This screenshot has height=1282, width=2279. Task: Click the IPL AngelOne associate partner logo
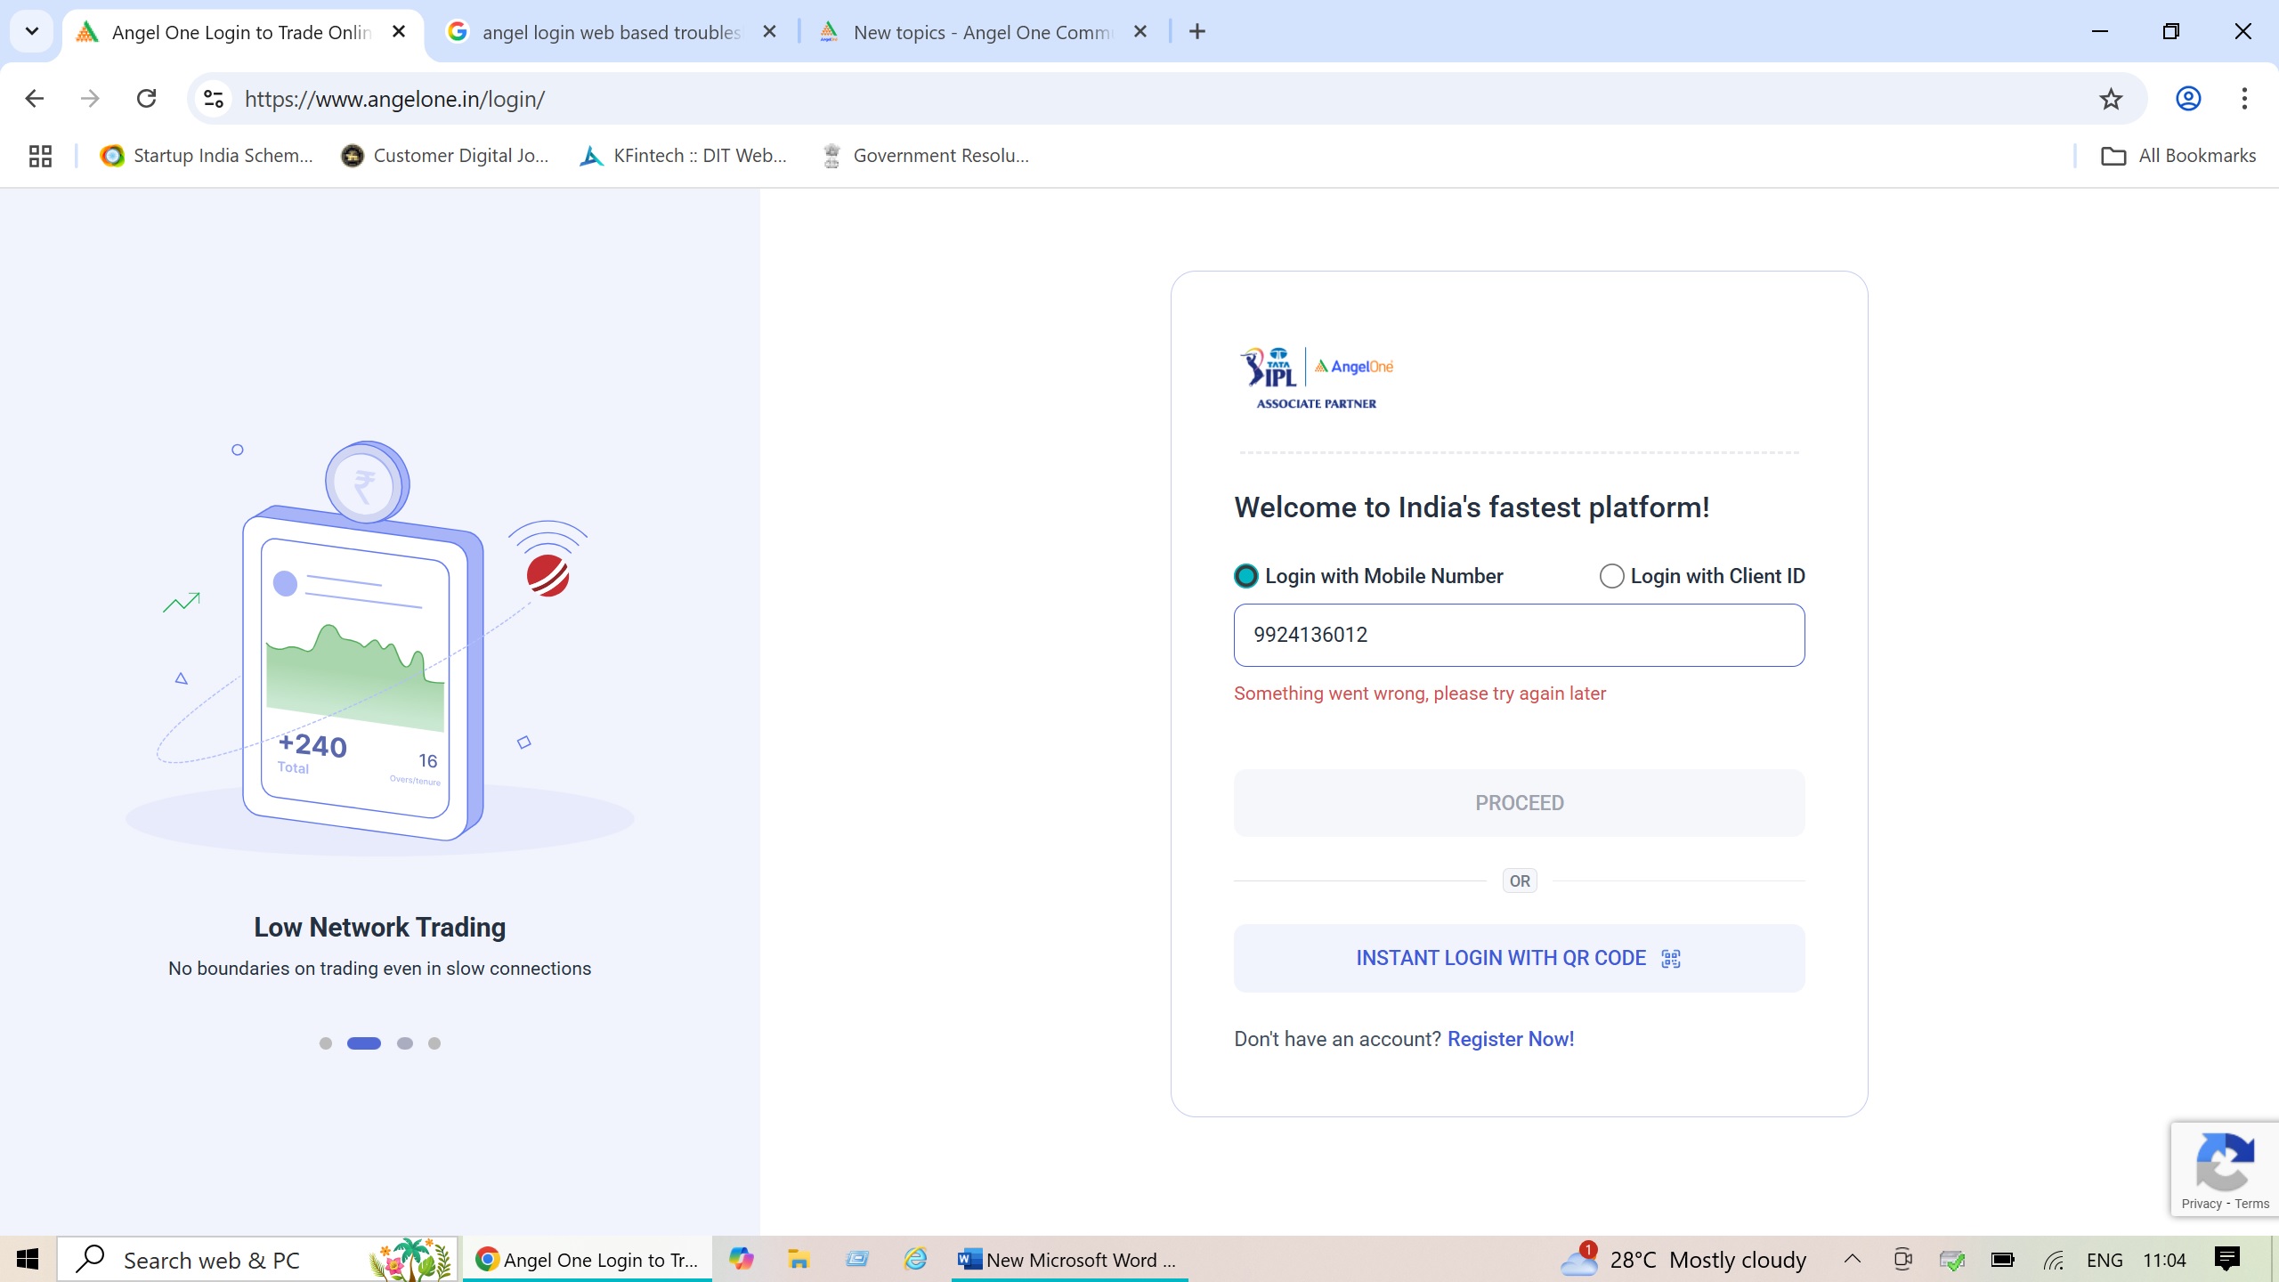point(1317,378)
